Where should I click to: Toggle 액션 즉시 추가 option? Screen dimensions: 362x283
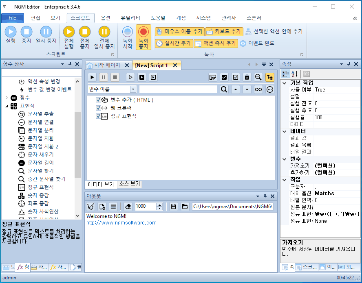216,43
